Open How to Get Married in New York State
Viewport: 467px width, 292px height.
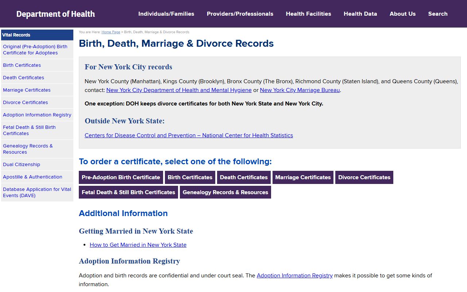click(x=138, y=245)
